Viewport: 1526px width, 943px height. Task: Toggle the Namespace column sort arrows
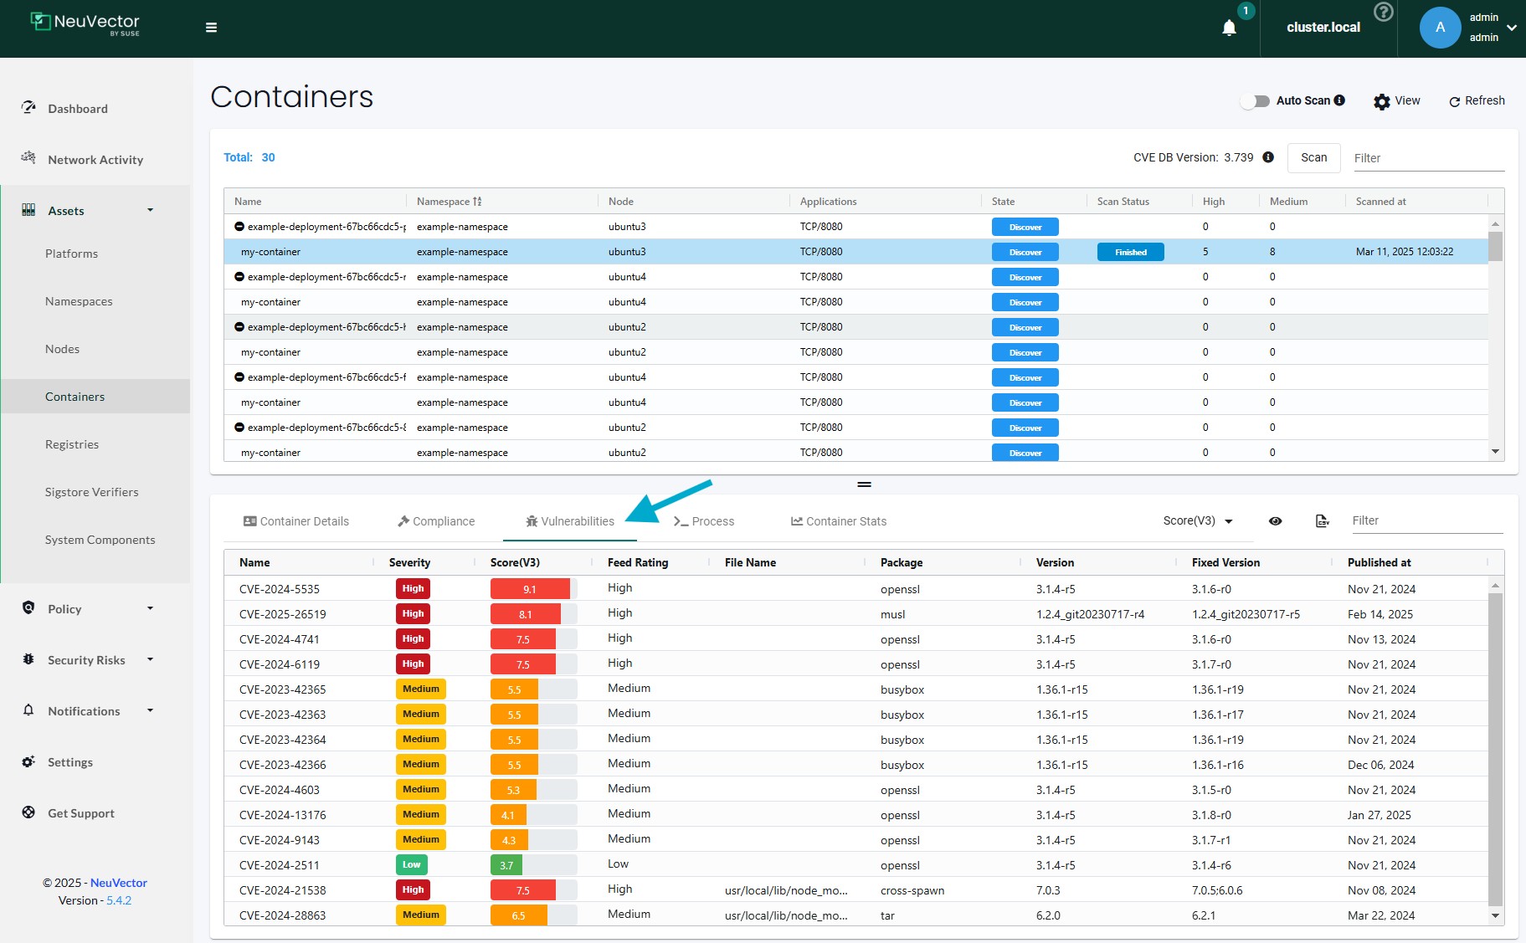coord(479,201)
